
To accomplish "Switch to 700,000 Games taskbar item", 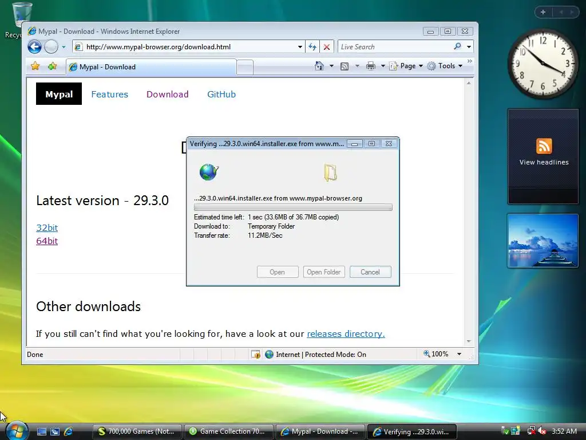I will pyautogui.click(x=137, y=431).
